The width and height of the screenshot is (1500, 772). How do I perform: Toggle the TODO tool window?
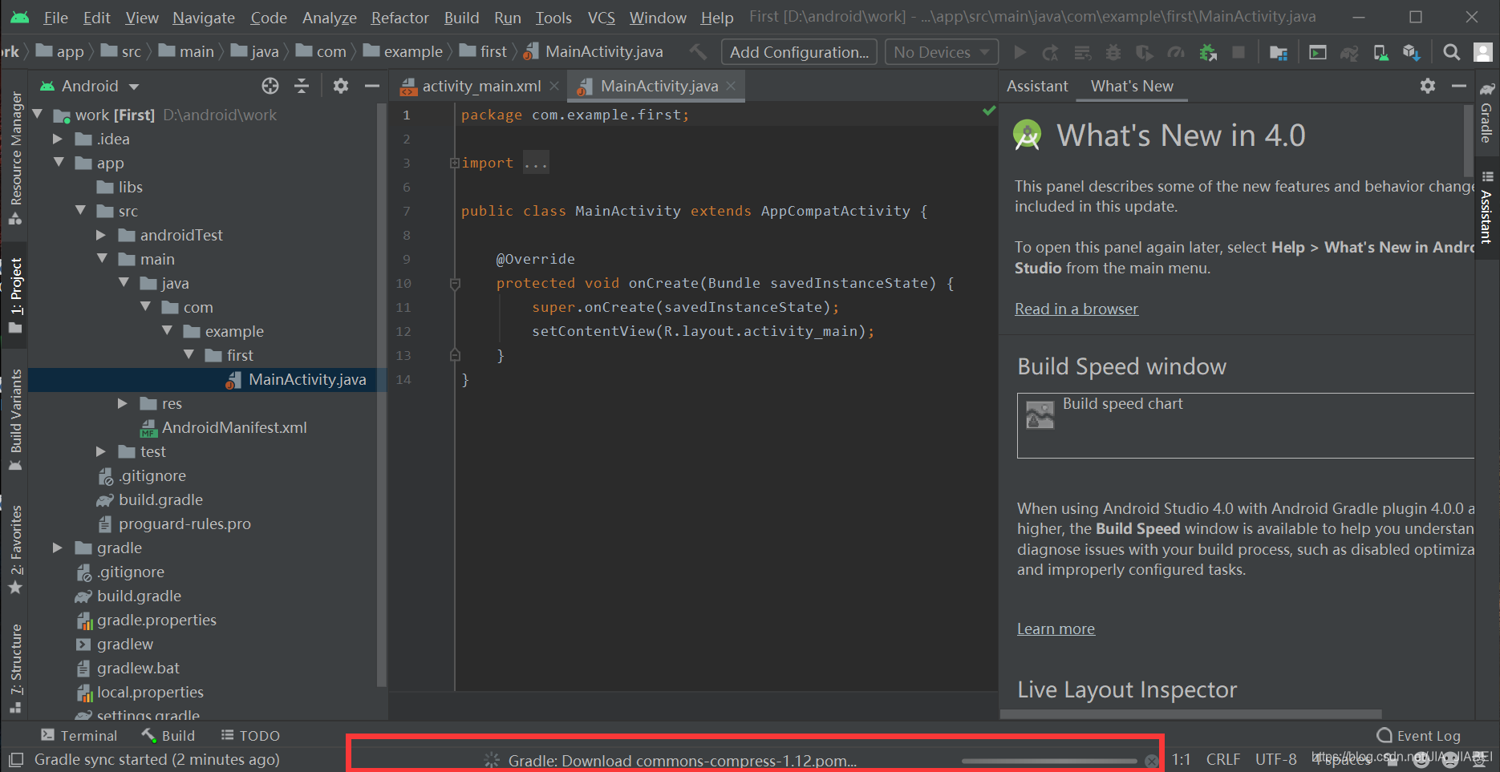[250, 736]
